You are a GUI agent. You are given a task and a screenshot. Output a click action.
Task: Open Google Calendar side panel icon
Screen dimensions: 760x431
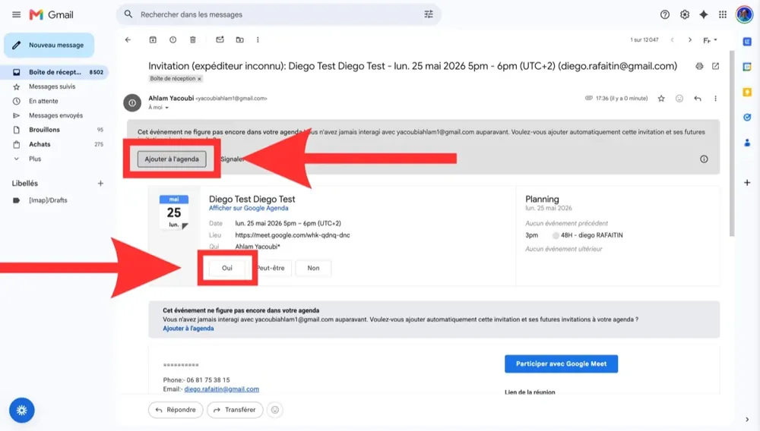point(747,67)
